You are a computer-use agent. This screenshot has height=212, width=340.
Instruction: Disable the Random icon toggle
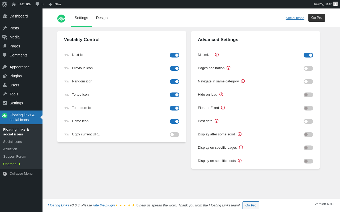[x=175, y=82]
